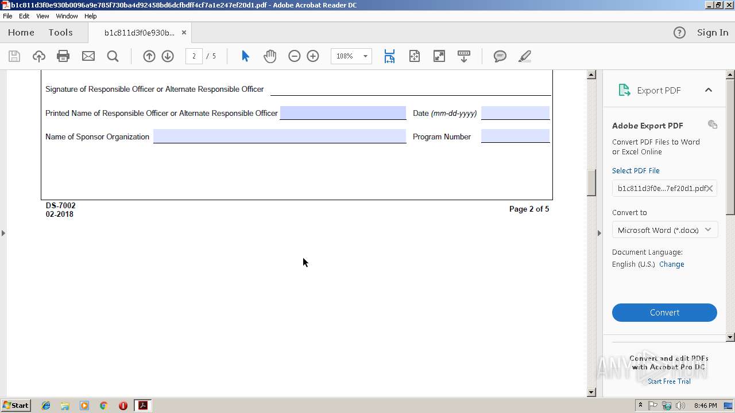Collapse the Export PDF section
735x413 pixels.
click(709, 90)
